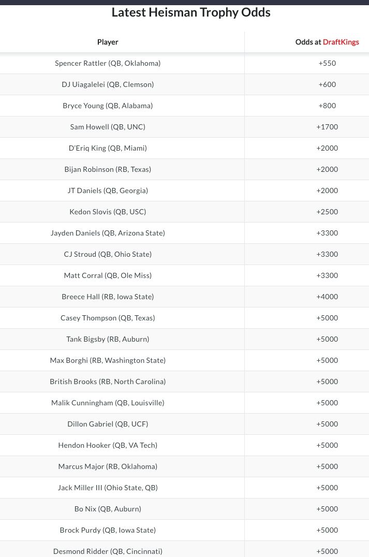
Task: Click the +1700 odds value
Action: coord(327,127)
